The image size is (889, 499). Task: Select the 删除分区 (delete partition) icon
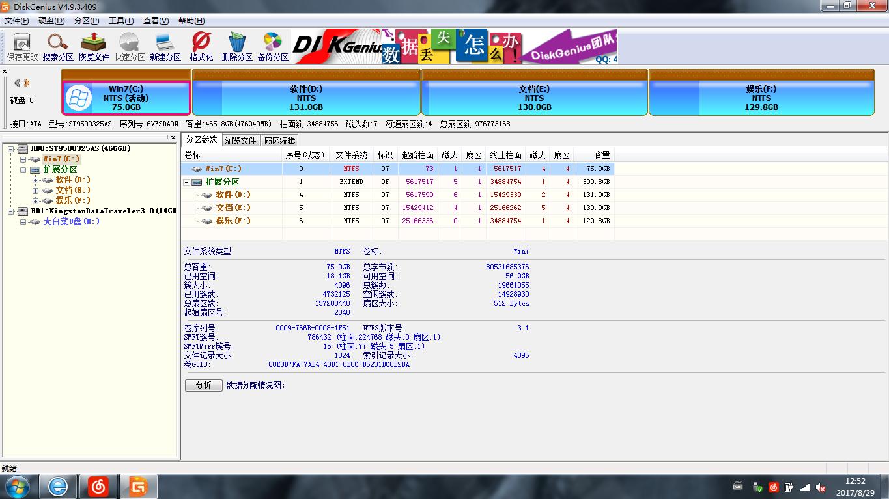click(x=236, y=46)
